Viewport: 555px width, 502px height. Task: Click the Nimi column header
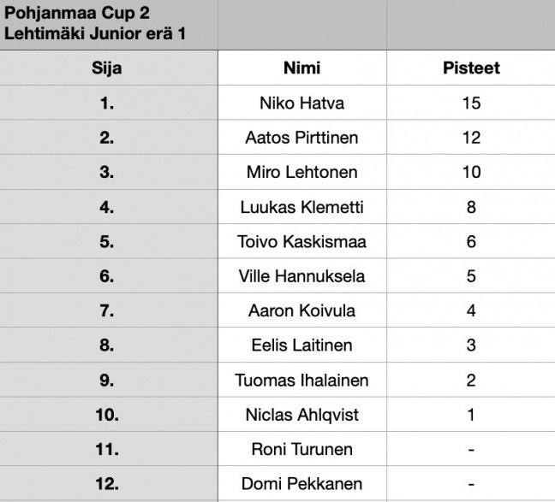[x=302, y=68]
